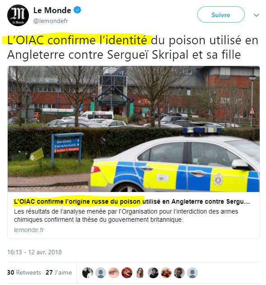Open the Le Monde display name

point(52,10)
